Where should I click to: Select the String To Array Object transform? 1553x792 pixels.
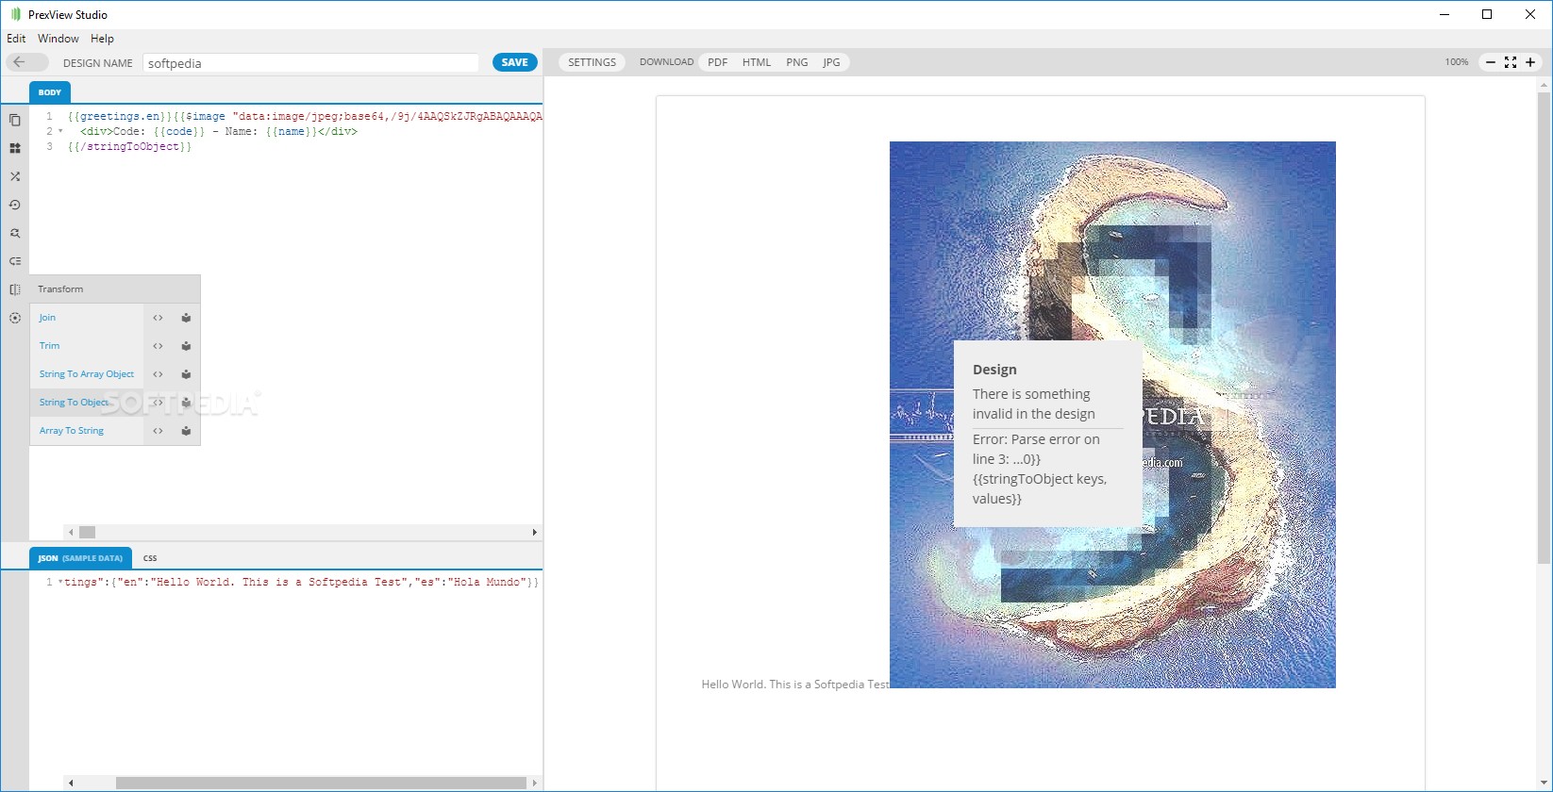[x=86, y=374]
